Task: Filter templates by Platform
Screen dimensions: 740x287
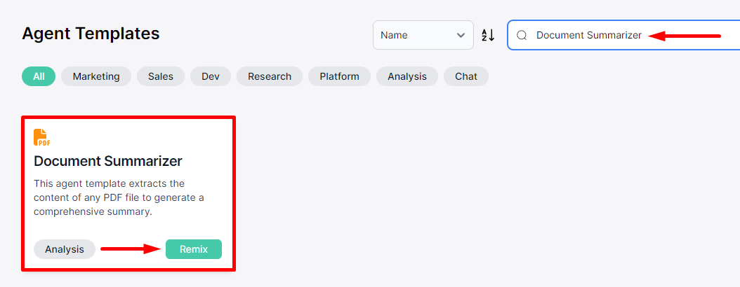Action: pyautogui.click(x=339, y=76)
